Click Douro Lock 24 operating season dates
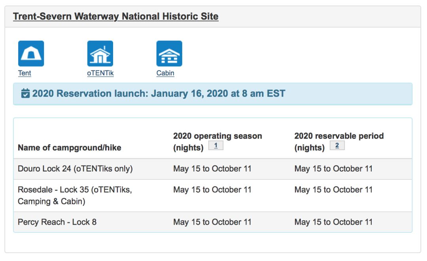 pyautogui.click(x=212, y=169)
